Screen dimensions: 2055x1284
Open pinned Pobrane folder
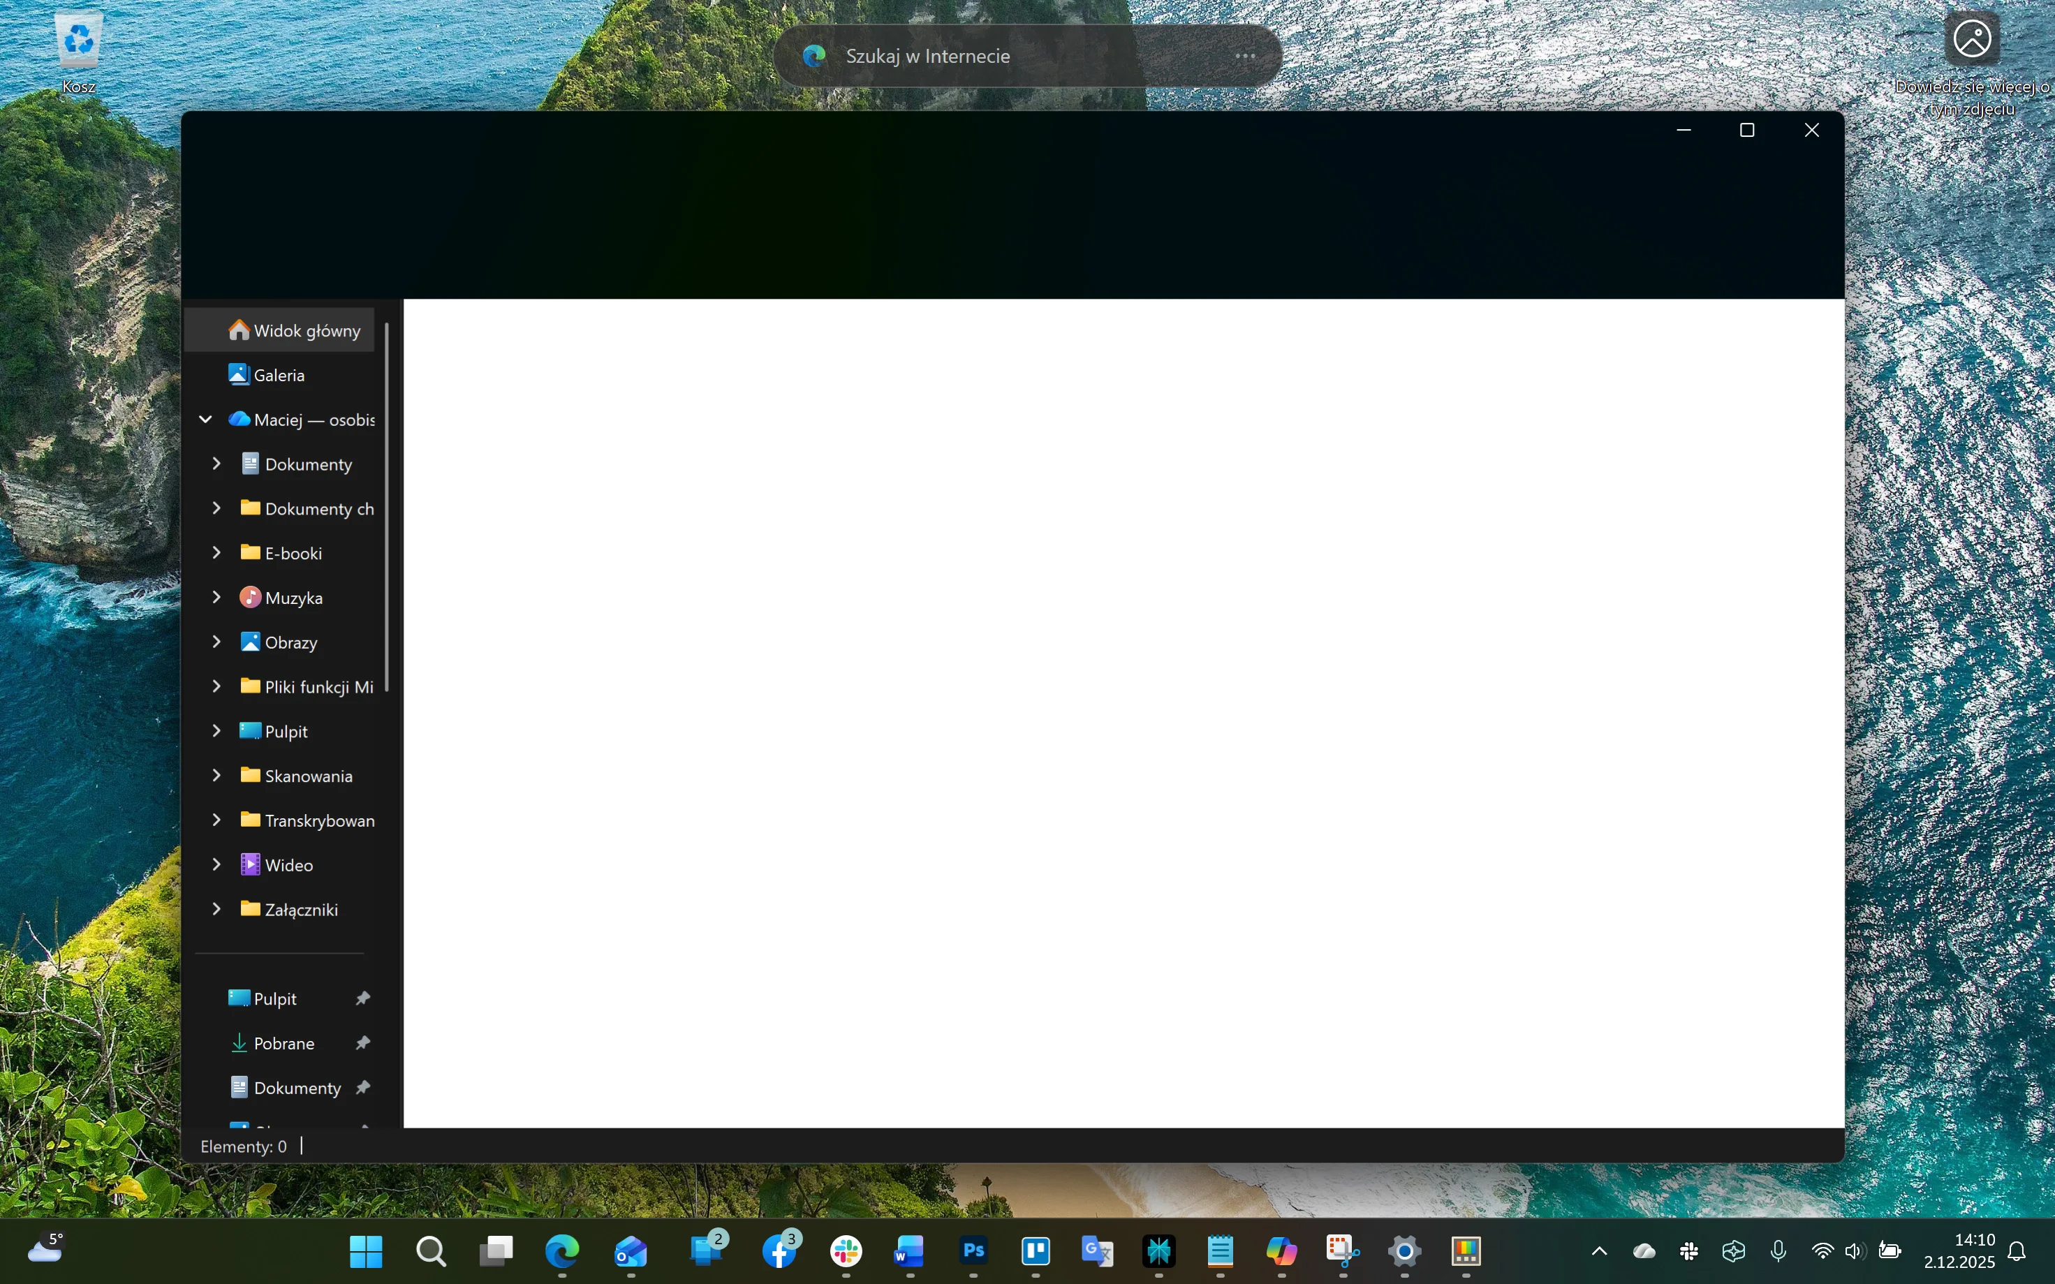[283, 1043]
